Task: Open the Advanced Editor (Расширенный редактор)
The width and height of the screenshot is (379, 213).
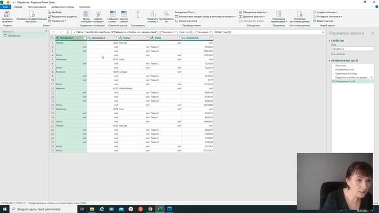Action: click(x=63, y=17)
